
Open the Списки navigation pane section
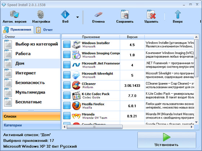pos(31,116)
